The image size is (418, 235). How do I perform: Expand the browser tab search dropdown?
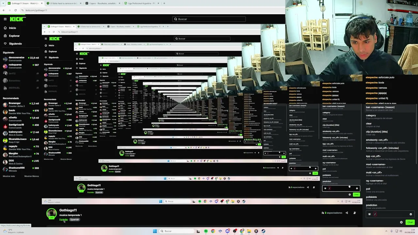tap(4, 3)
